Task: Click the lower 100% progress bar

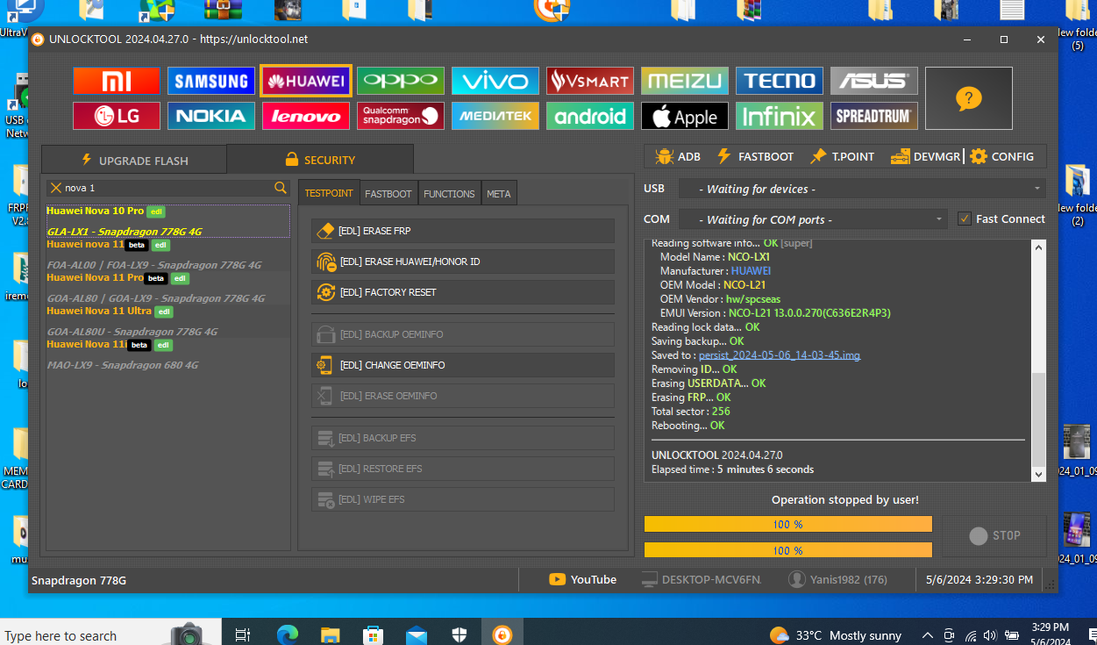Action: pos(787,550)
